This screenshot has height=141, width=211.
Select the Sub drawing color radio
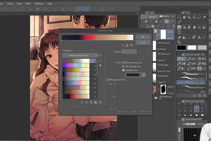123,66
